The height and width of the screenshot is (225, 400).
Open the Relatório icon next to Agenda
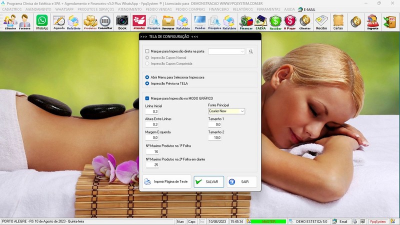click(x=73, y=22)
